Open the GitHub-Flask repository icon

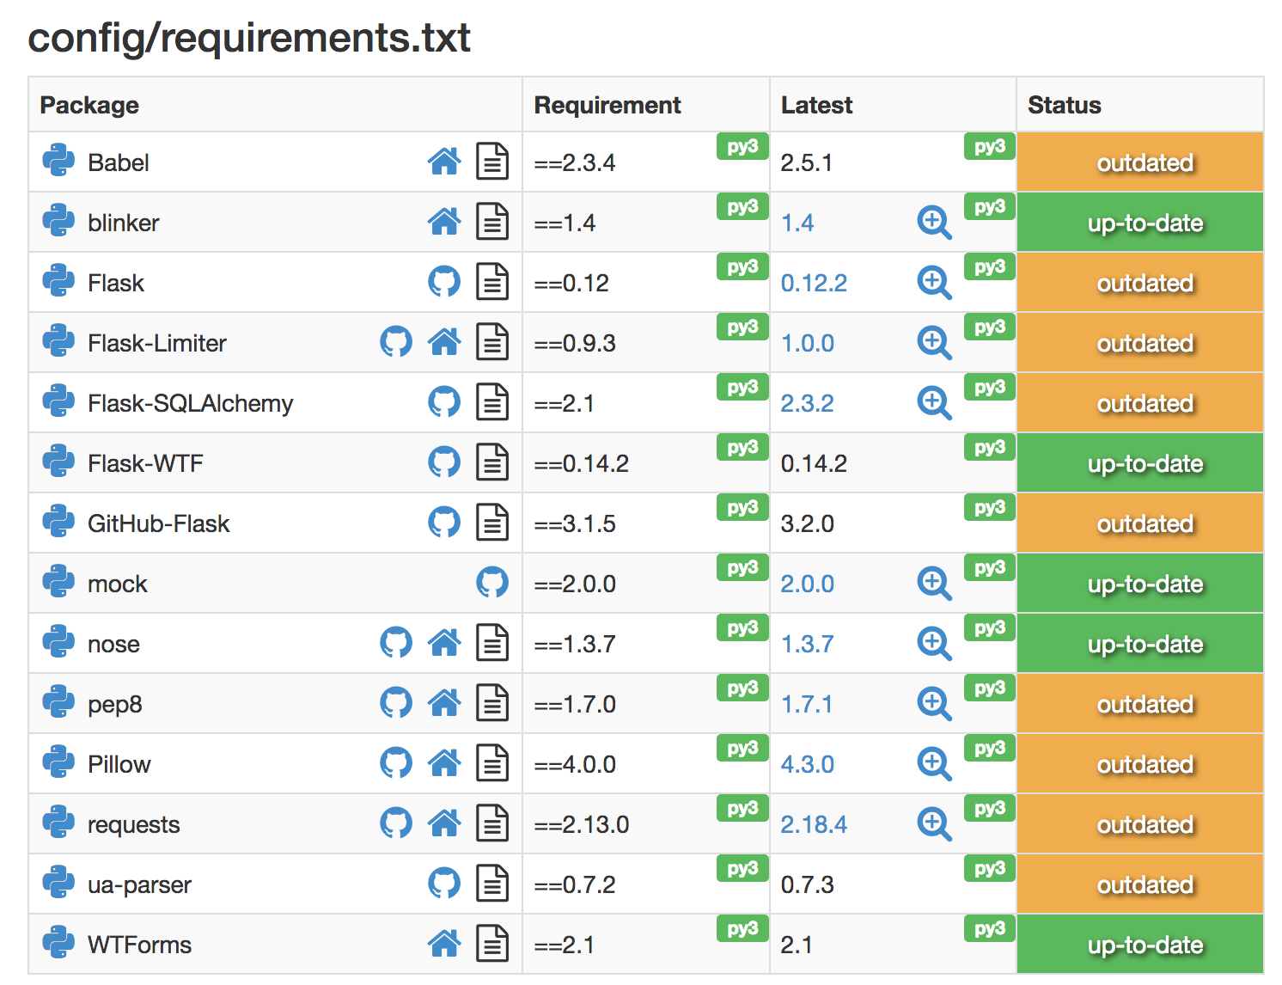444,523
